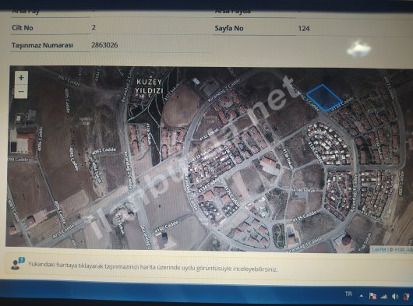Click the red icon at the right end of the tray
This screenshot has height=306, width=413.
coord(406,297)
